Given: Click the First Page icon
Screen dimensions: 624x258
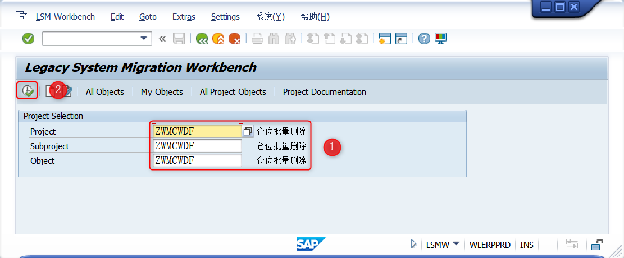Looking at the screenshot, I should point(313,39).
